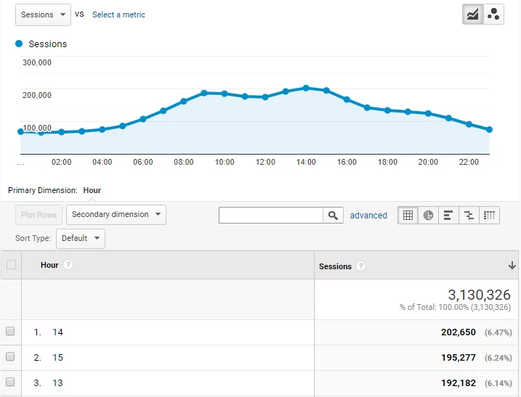Click the chart data point at 02:00
The height and width of the screenshot is (397, 521).
[62, 132]
